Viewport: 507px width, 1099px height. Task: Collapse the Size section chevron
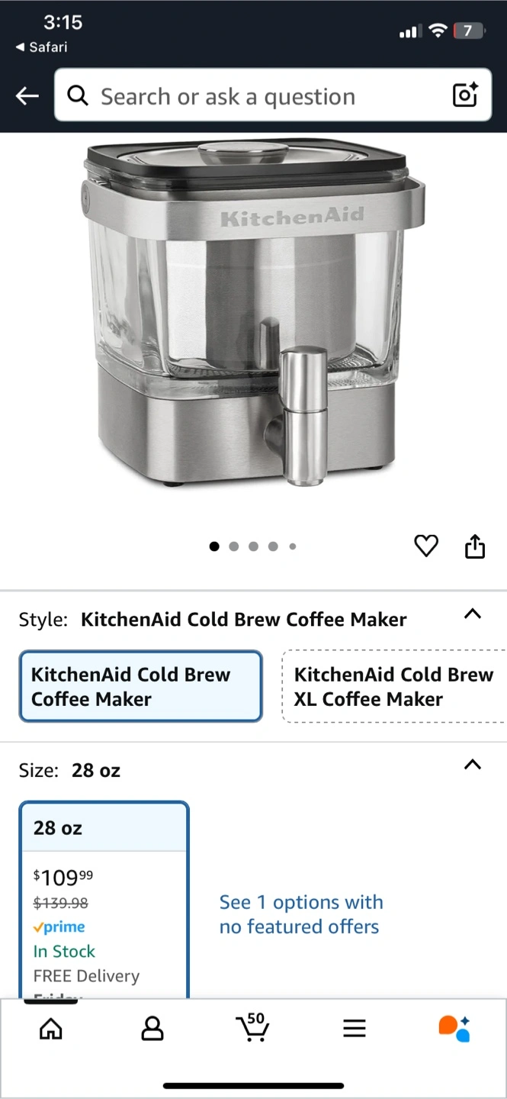click(473, 765)
